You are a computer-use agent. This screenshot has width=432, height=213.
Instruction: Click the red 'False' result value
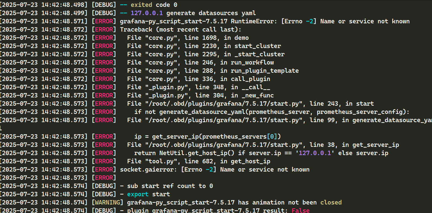pyautogui.click(x=300, y=210)
